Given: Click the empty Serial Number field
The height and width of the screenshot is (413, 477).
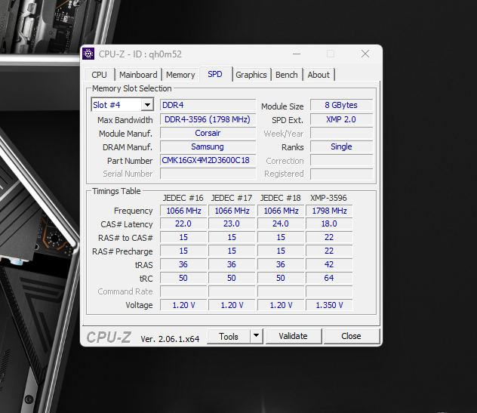Looking at the screenshot, I should 208,174.
